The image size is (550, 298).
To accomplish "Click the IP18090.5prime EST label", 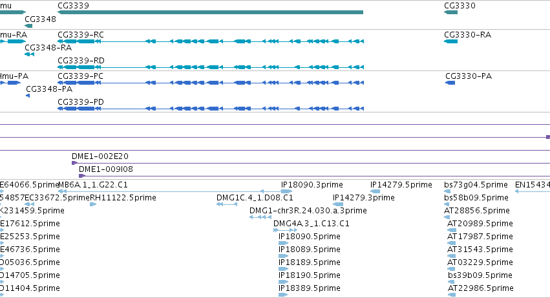I will point(310,237).
